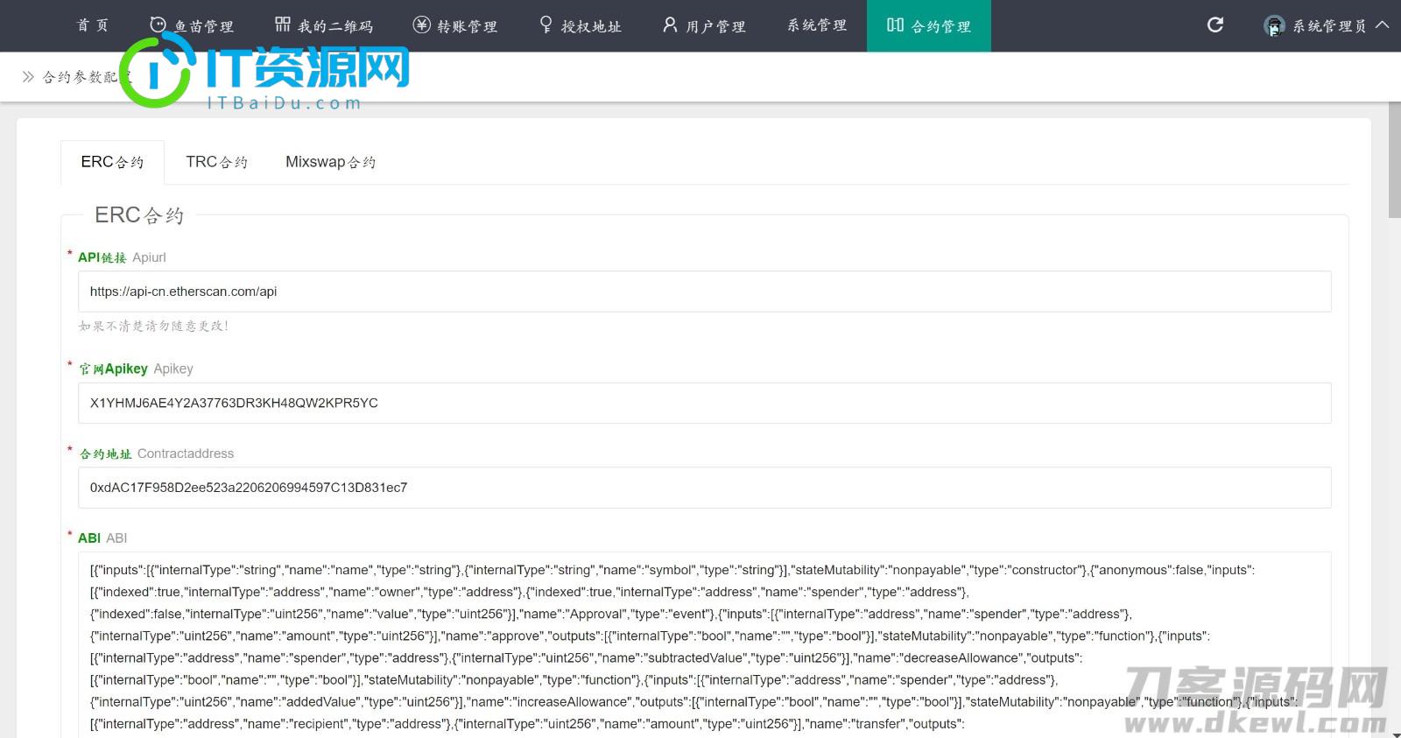
Task: Click the API链接 Apiurl input field
Action: tap(705, 292)
